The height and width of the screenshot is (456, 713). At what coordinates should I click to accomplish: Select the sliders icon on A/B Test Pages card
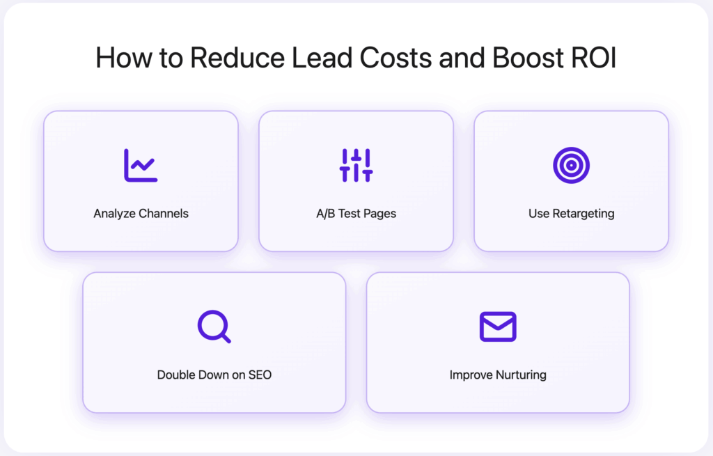pyautogui.click(x=356, y=165)
